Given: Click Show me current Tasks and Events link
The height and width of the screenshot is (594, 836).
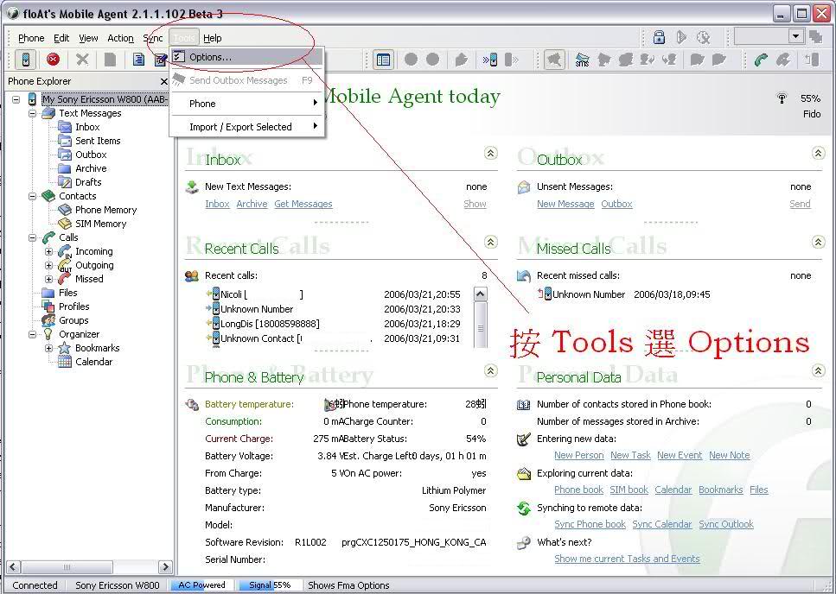Looking at the screenshot, I should coord(627,559).
